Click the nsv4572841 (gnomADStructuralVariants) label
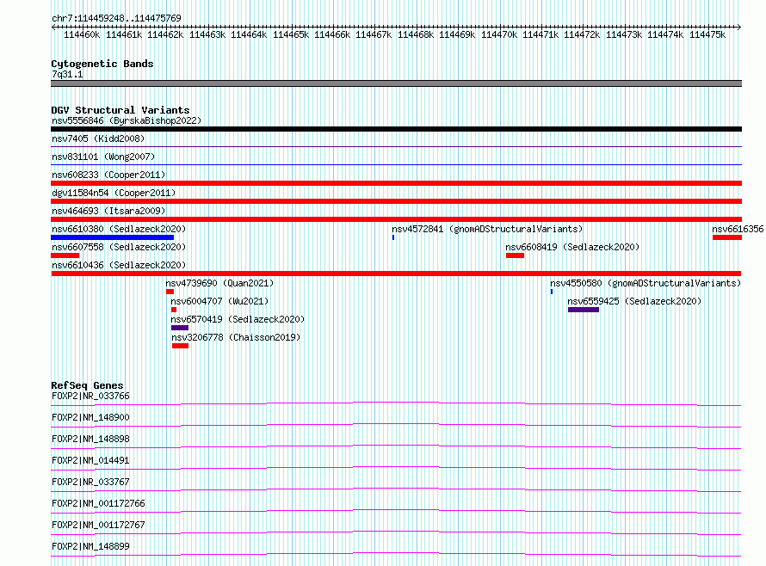The width and height of the screenshot is (766, 566). (487, 229)
